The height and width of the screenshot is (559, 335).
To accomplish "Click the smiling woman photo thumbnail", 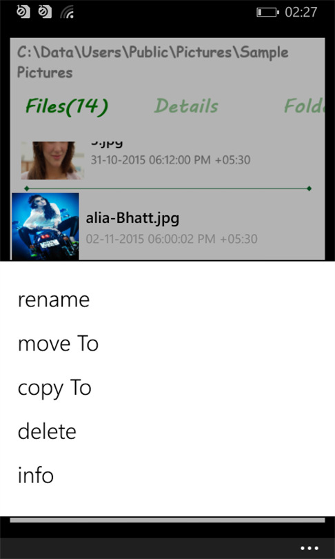I will 52,160.
